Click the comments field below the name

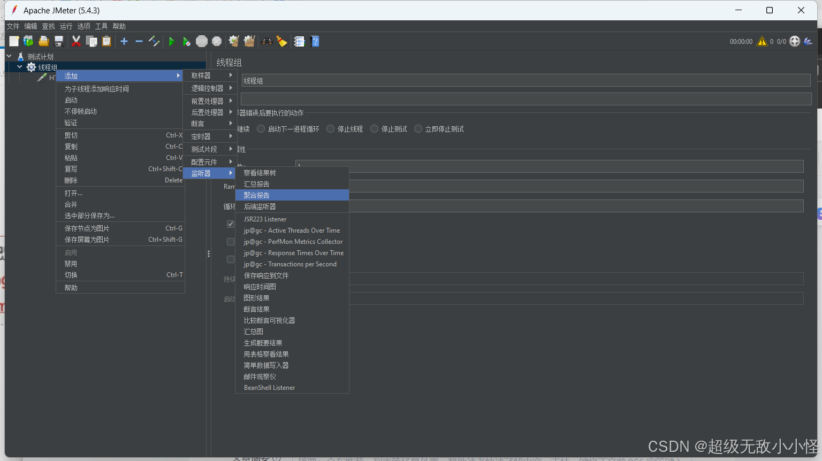526,99
